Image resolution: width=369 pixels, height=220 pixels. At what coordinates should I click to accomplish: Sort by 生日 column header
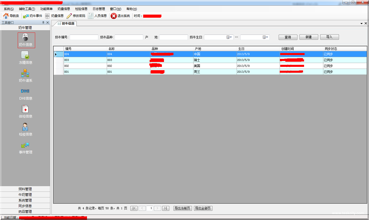click(x=258, y=49)
